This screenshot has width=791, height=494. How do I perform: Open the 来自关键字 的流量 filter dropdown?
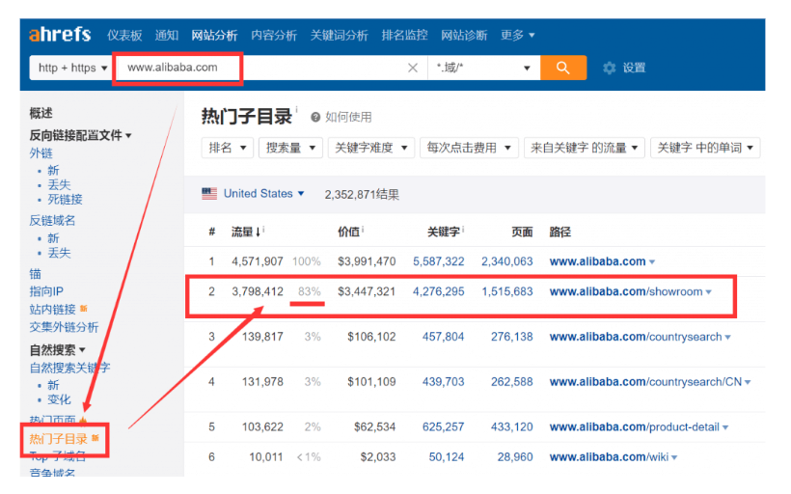click(585, 148)
